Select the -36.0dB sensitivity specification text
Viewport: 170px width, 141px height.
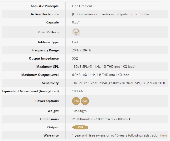119,83
